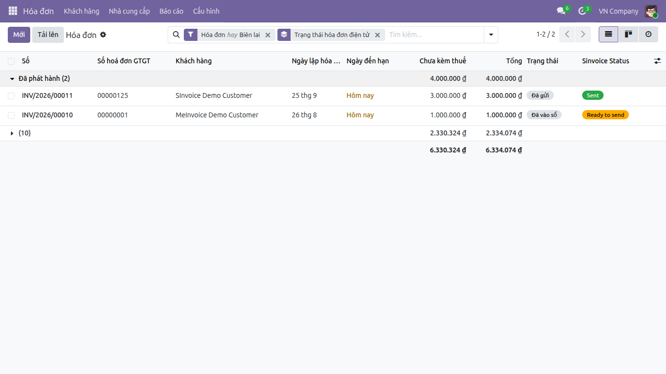Remove the Trạng thái hóa đơn điện tử grouping
Screen dimensions: 666x374
(x=377, y=35)
